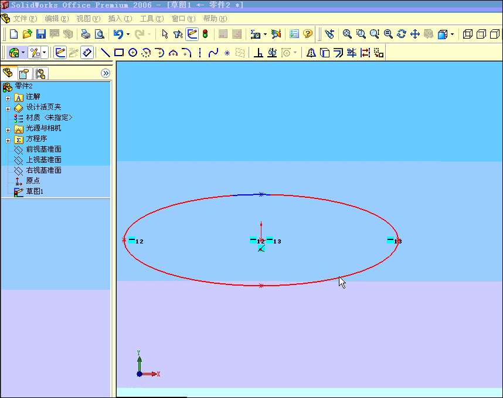Open the 窗口(W) menu
The image size is (503, 398).
tap(183, 19)
